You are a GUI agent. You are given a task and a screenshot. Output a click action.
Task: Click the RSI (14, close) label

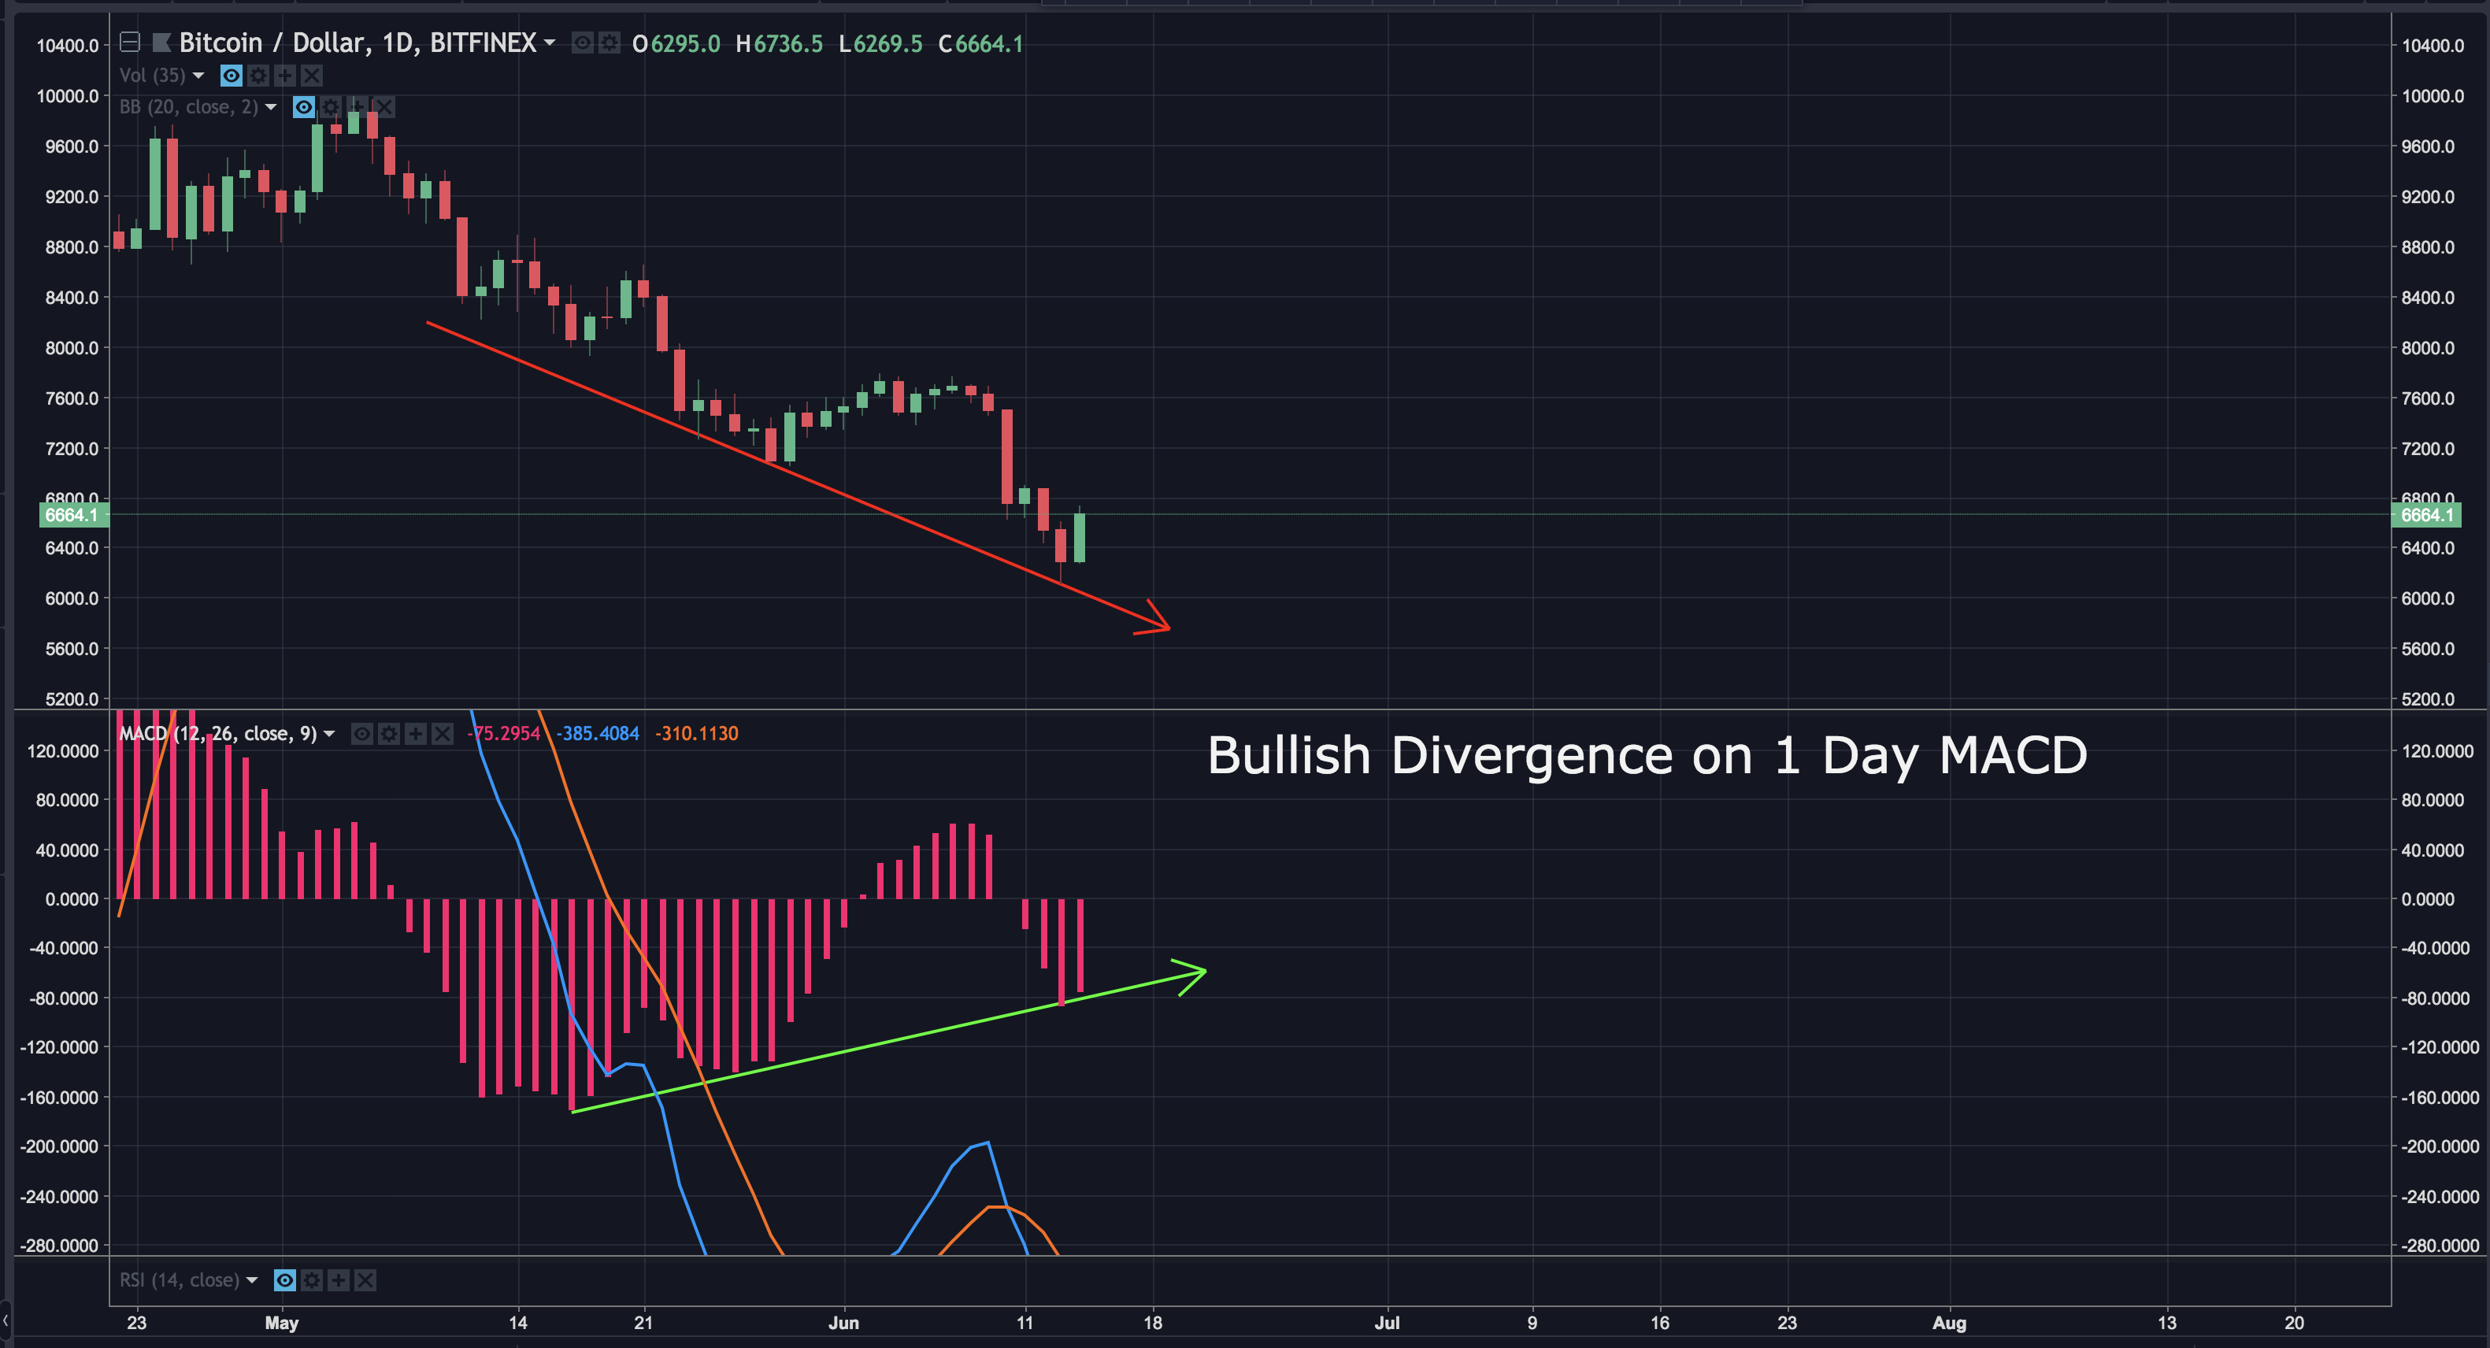(179, 1280)
